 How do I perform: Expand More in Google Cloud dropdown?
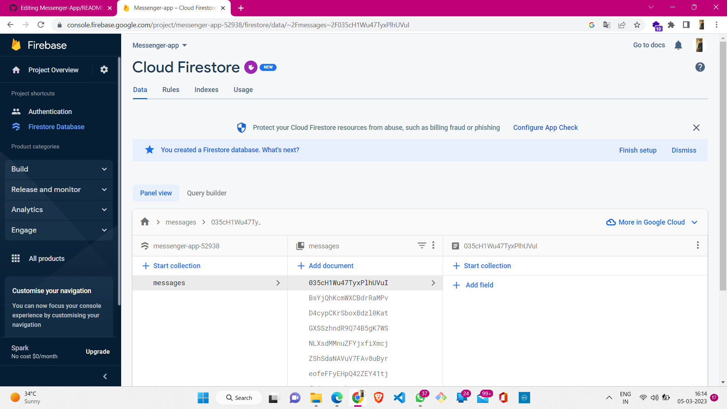pyautogui.click(x=652, y=222)
